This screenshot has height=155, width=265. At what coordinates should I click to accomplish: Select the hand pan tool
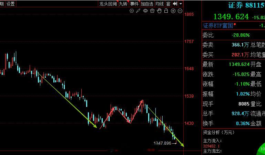[159, 11]
